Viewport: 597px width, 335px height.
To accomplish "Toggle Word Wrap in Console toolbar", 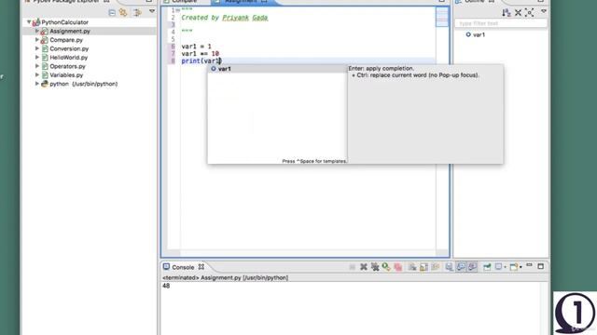I will (436, 267).
